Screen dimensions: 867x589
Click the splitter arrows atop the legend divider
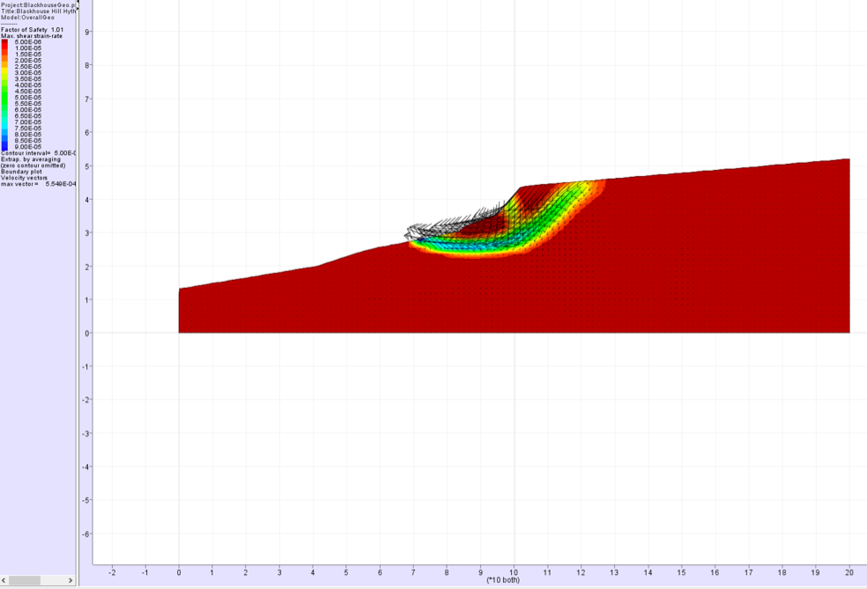point(78,4)
